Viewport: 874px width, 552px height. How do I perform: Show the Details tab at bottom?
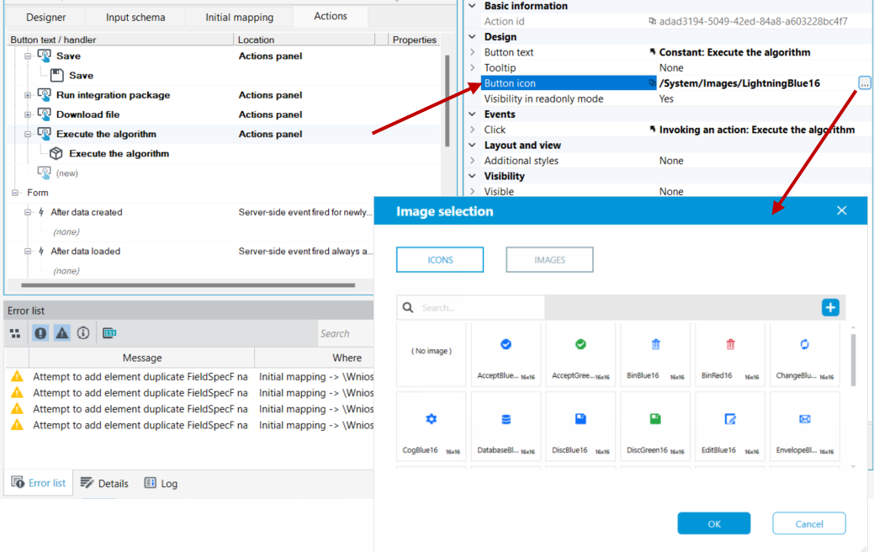coord(104,483)
